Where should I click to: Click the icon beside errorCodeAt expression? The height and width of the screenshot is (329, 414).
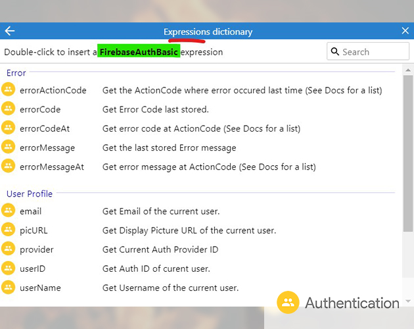[x=9, y=128]
